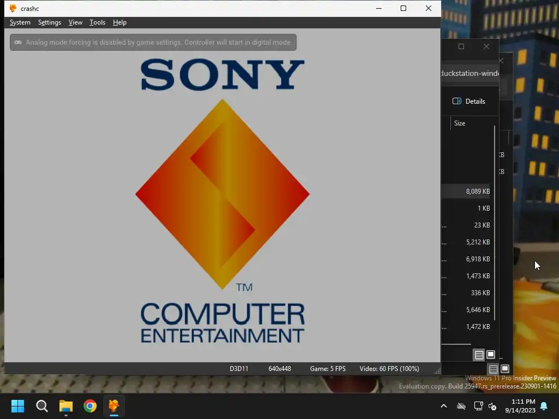Select the 5,212 KB file row

[466, 242]
